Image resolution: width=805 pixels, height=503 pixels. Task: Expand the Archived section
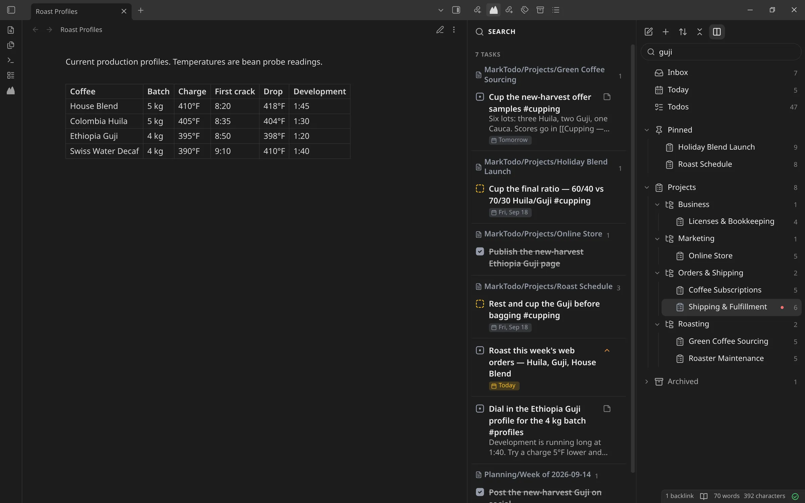coord(647,382)
